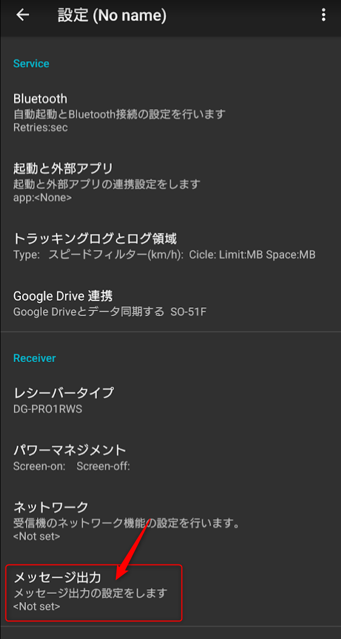Screen dimensions: 341x639
Task: Select the Receiver section header
Action: pos(35,358)
